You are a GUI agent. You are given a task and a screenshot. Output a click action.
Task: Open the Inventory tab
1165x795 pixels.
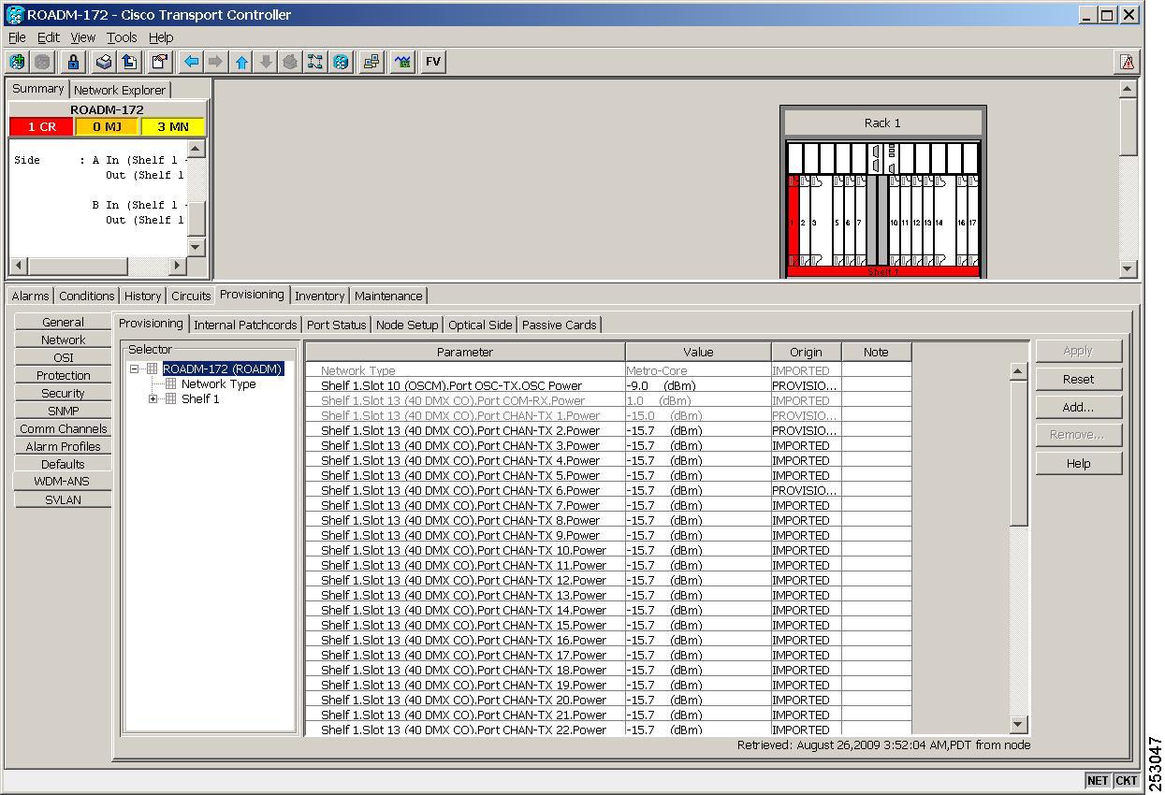(x=319, y=296)
